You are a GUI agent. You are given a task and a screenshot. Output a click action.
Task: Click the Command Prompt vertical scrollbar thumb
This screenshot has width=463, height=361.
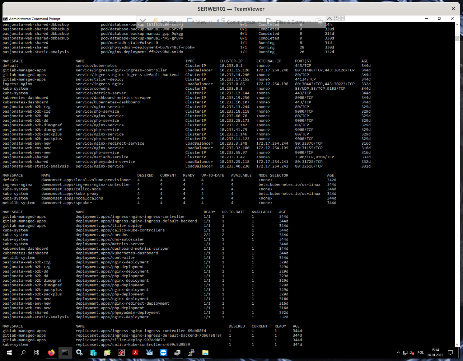click(457, 38)
